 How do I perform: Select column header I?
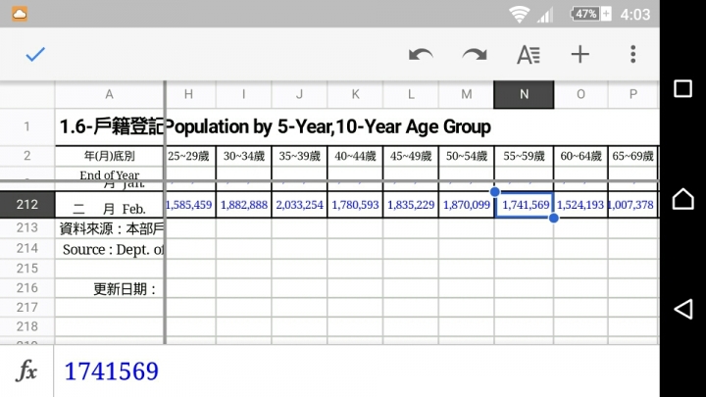[243, 94]
